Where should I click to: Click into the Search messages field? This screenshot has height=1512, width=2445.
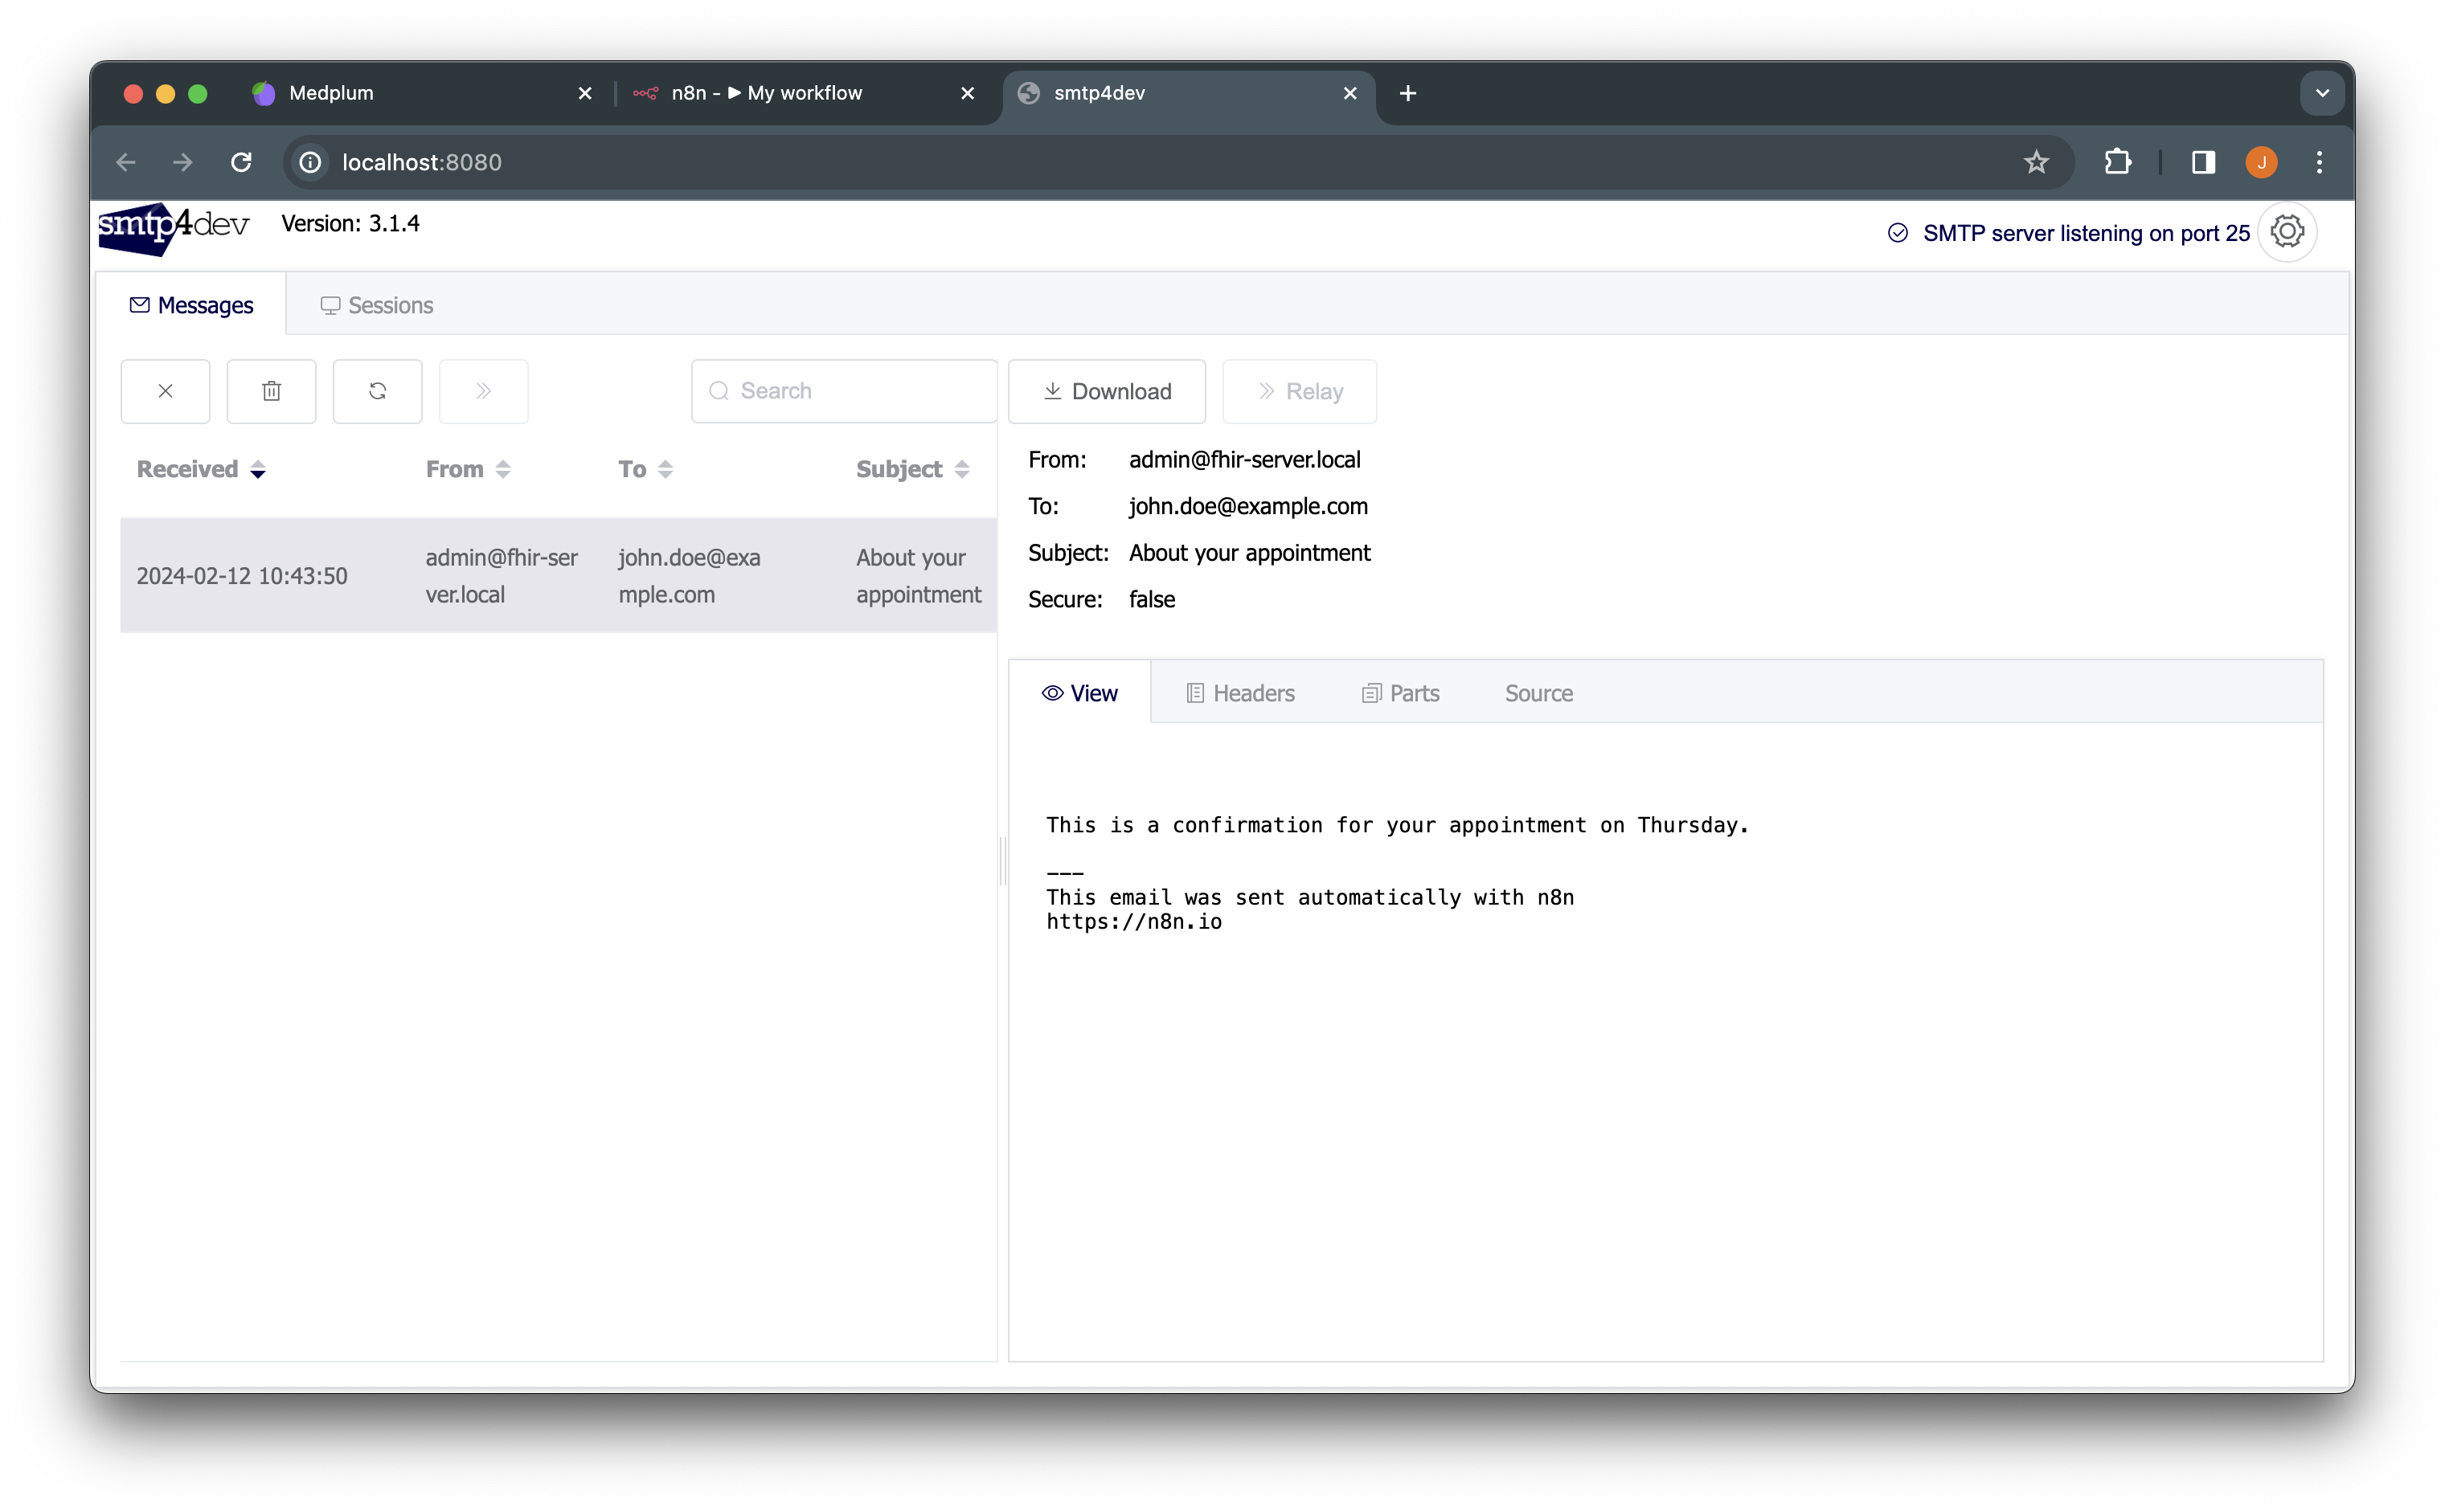(x=843, y=391)
